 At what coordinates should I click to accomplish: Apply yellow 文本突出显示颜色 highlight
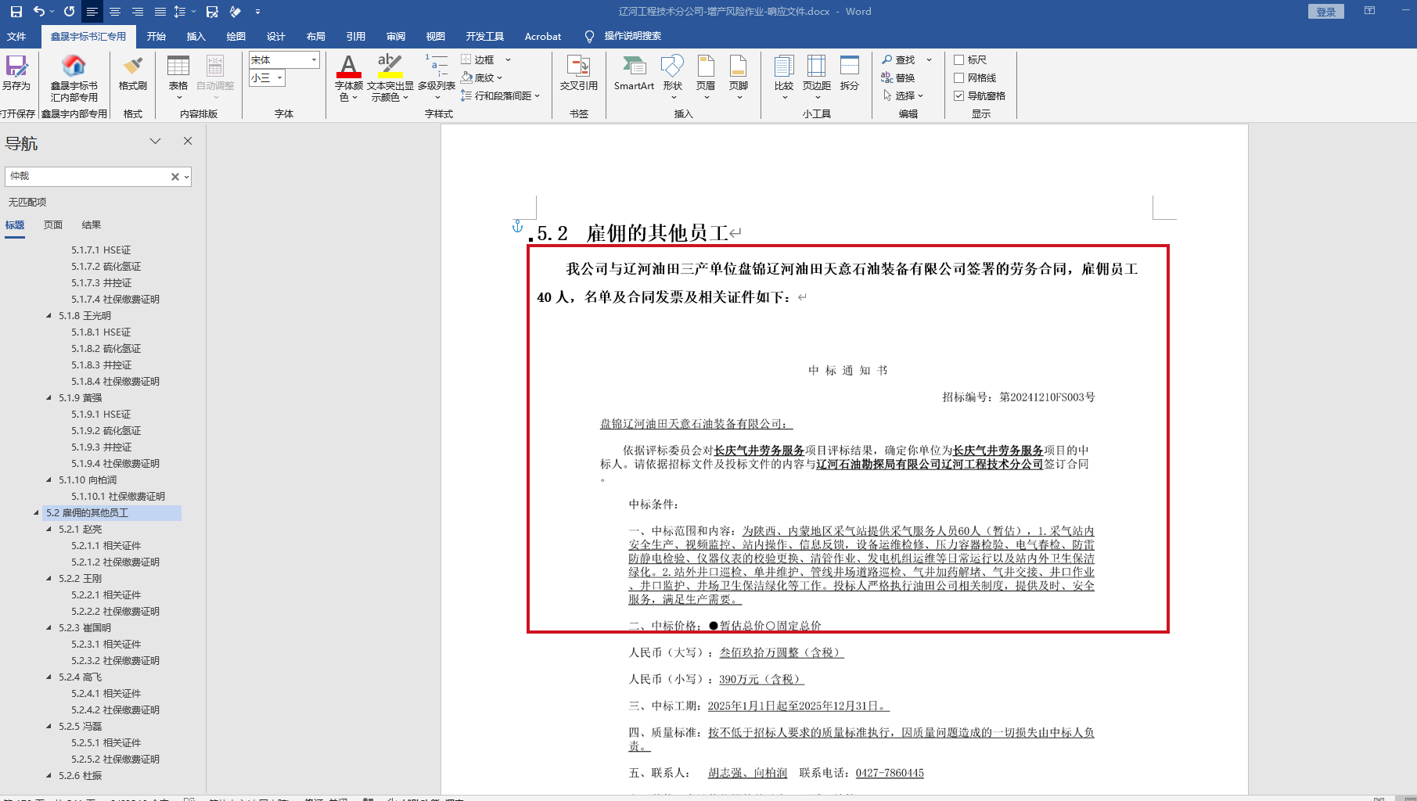pos(390,66)
